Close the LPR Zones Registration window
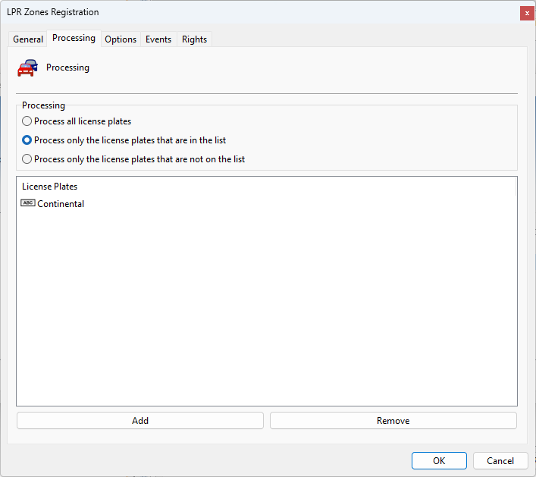Screen dimensions: 536x477 pos(527,14)
